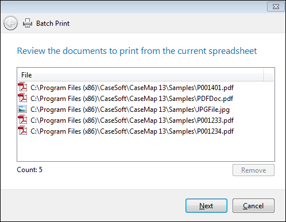This screenshot has height=222, width=286.
Task: Click the empty column header beside File
Action: pos(269,75)
